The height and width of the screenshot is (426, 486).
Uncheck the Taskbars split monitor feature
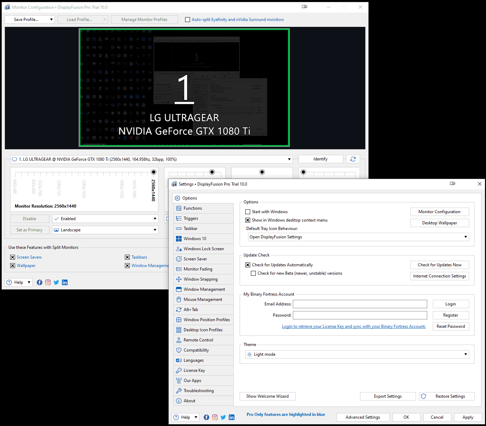(x=127, y=257)
